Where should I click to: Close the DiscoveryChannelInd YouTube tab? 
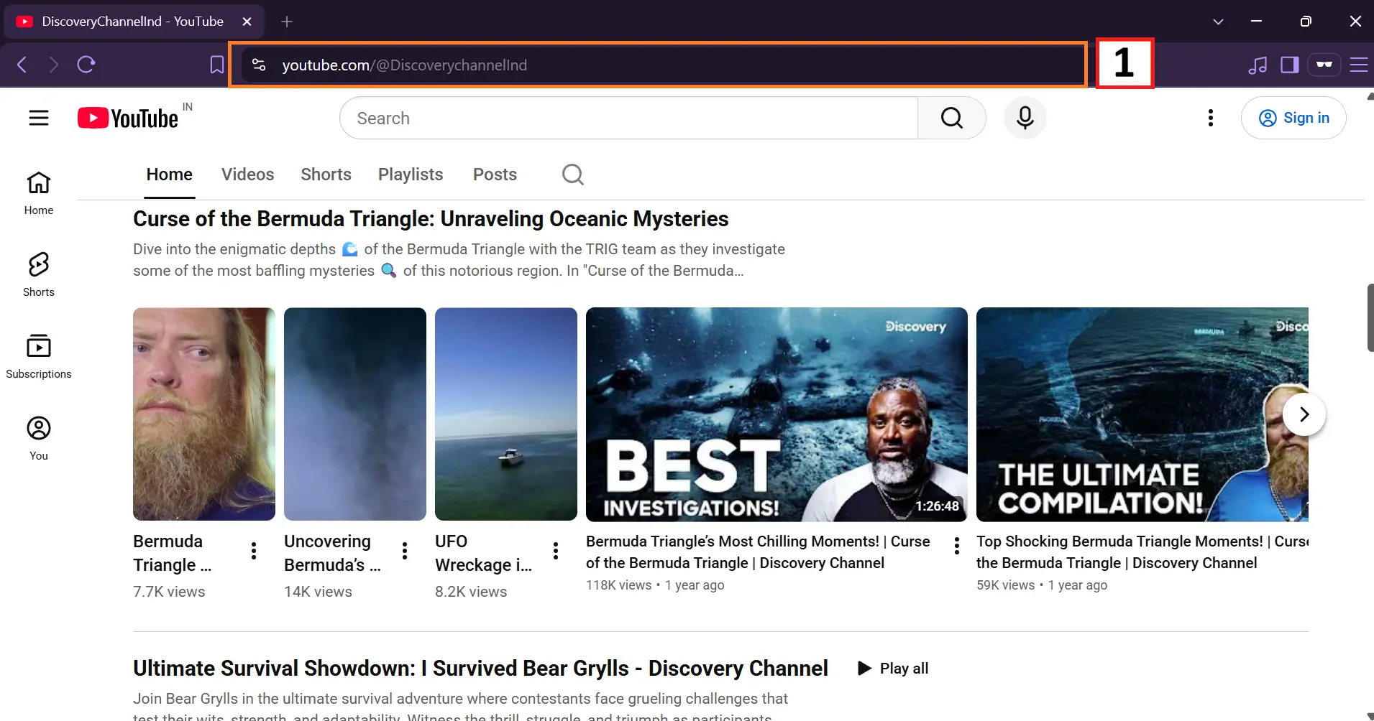[x=247, y=22]
